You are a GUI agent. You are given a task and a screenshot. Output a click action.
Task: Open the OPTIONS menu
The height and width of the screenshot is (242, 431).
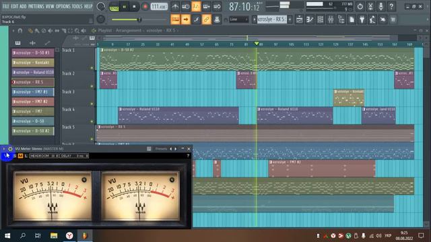click(63, 6)
